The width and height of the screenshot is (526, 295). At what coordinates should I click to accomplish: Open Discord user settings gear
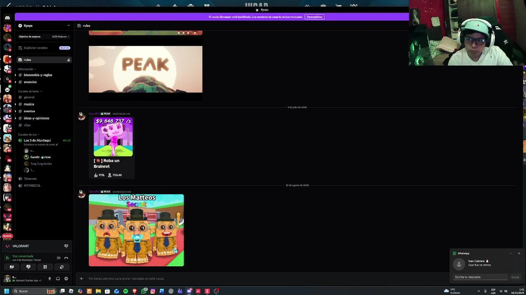click(x=66, y=279)
